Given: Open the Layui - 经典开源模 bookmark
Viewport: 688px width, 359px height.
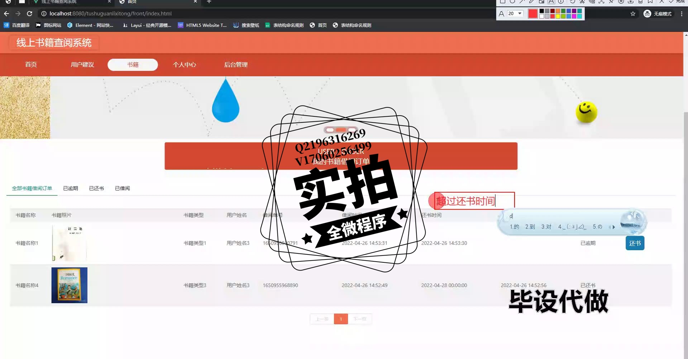Looking at the screenshot, I should (x=147, y=25).
